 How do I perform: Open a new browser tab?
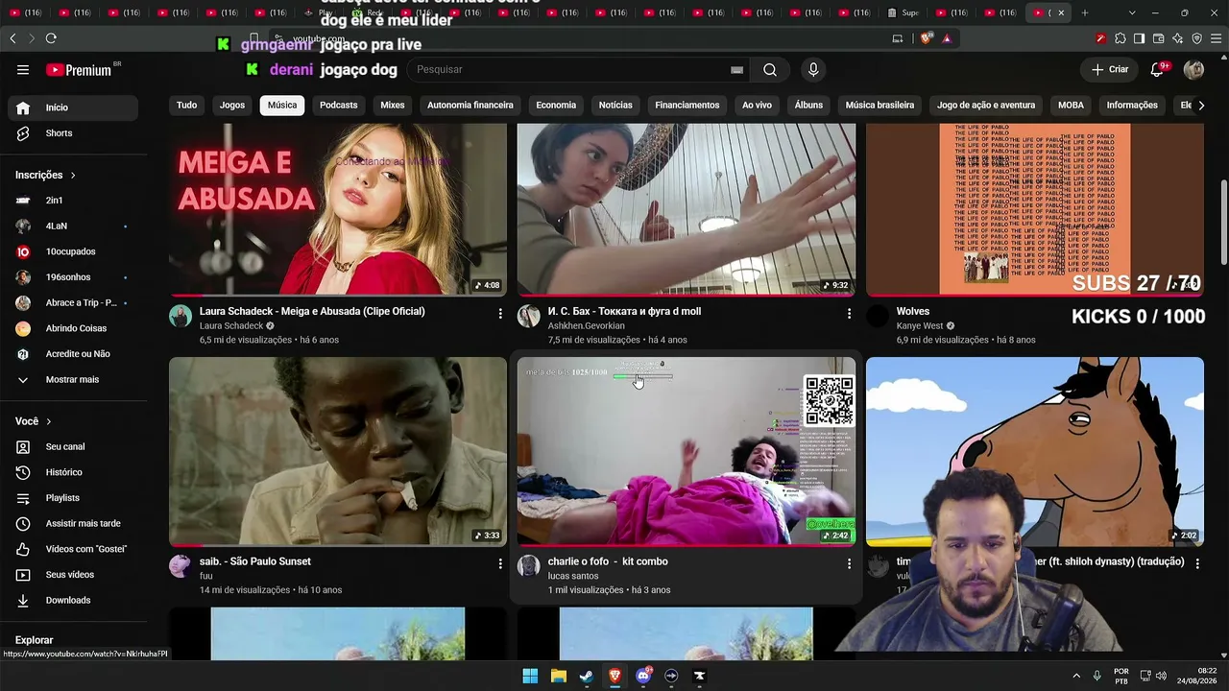coord(1085,12)
